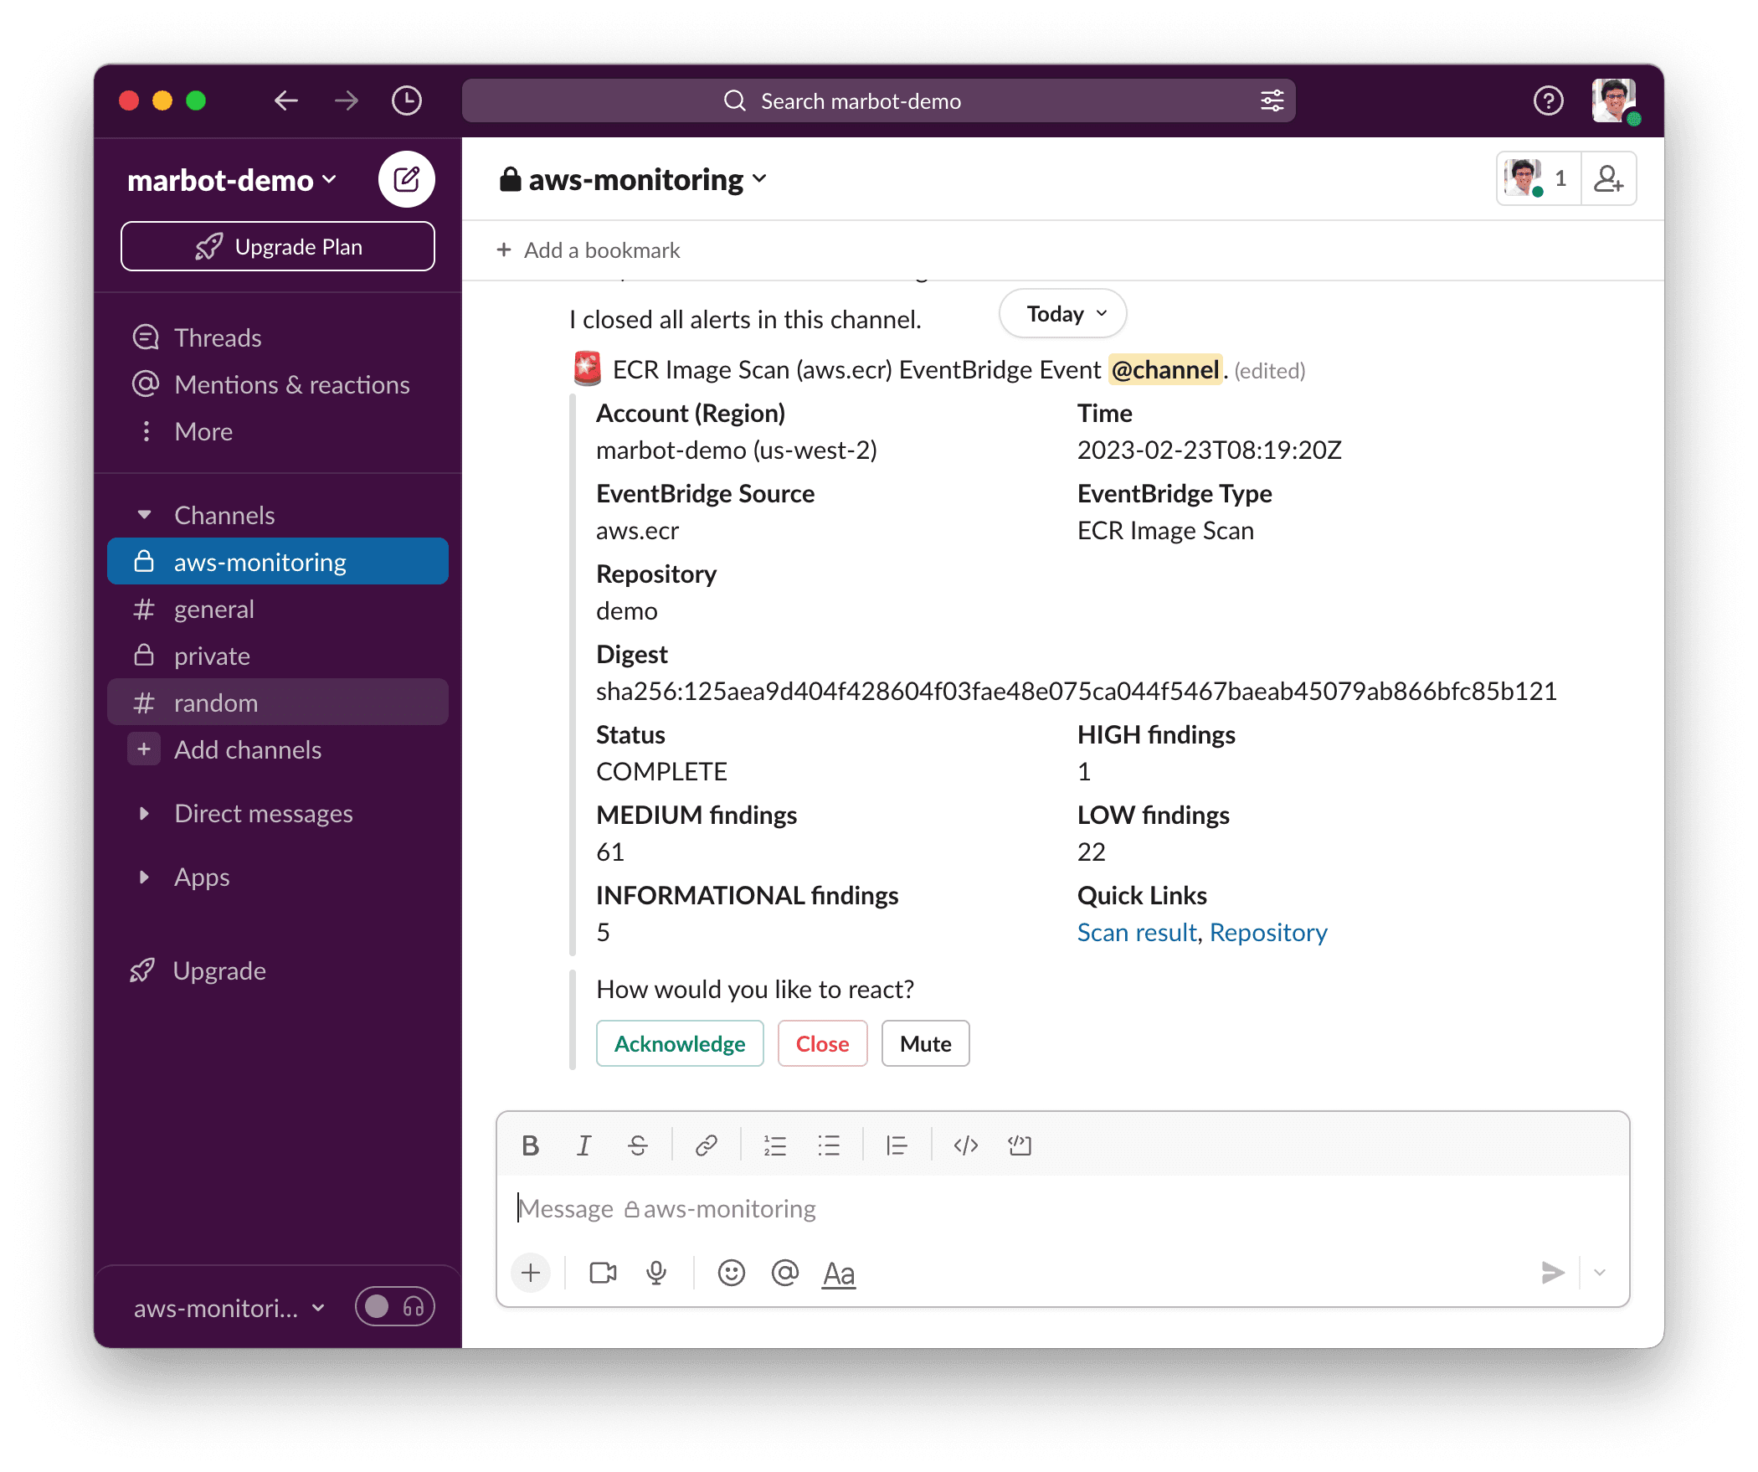This screenshot has width=1758, height=1472.
Task: Open send options dropdown arrow
Action: coord(1600,1274)
